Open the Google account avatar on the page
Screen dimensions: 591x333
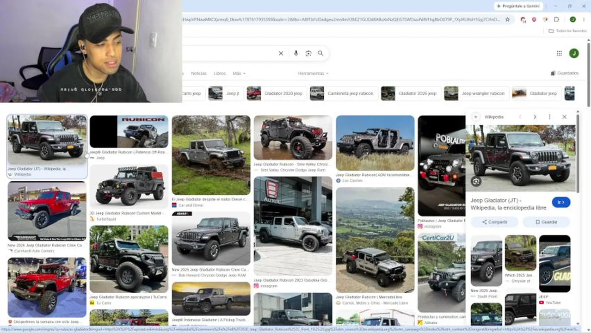574,53
